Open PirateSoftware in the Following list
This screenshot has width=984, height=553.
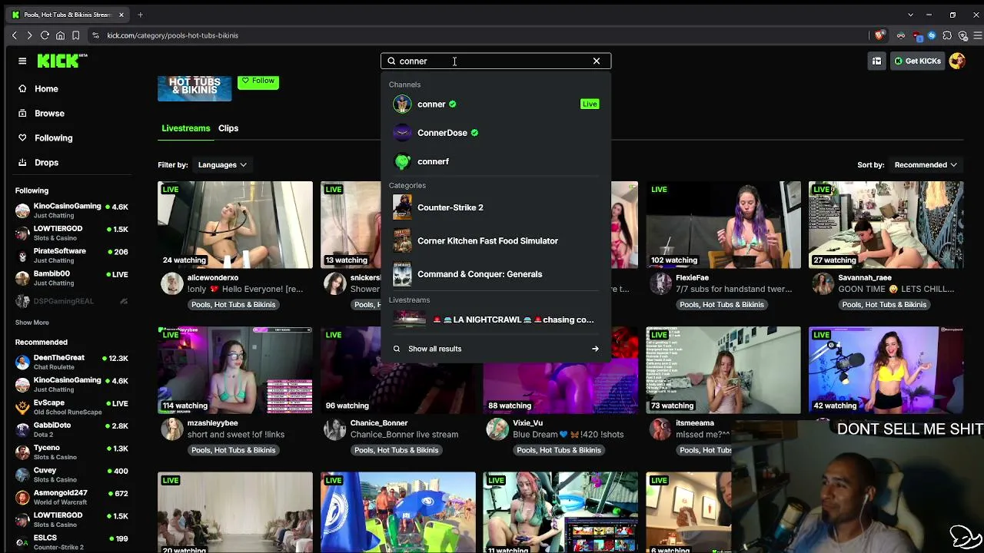pos(72,256)
